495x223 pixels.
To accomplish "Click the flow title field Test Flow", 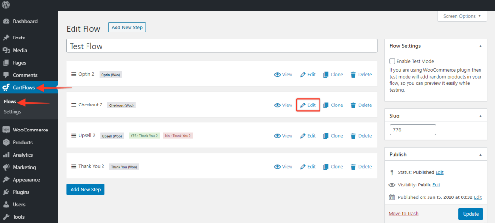I will coord(221,46).
